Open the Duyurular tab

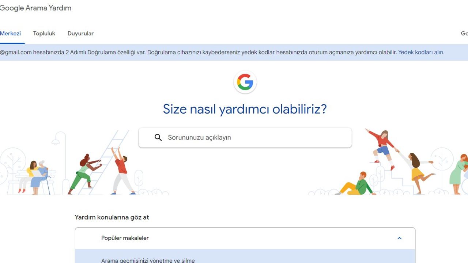click(80, 34)
